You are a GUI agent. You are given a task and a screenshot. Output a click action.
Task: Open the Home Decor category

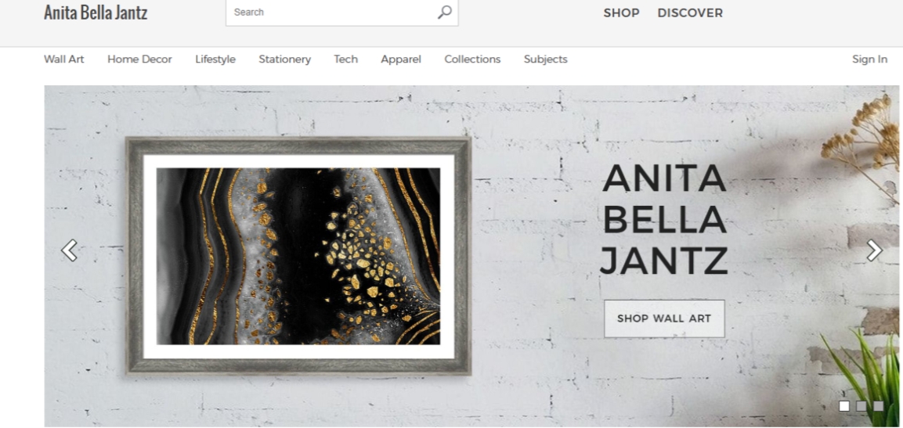coord(139,59)
